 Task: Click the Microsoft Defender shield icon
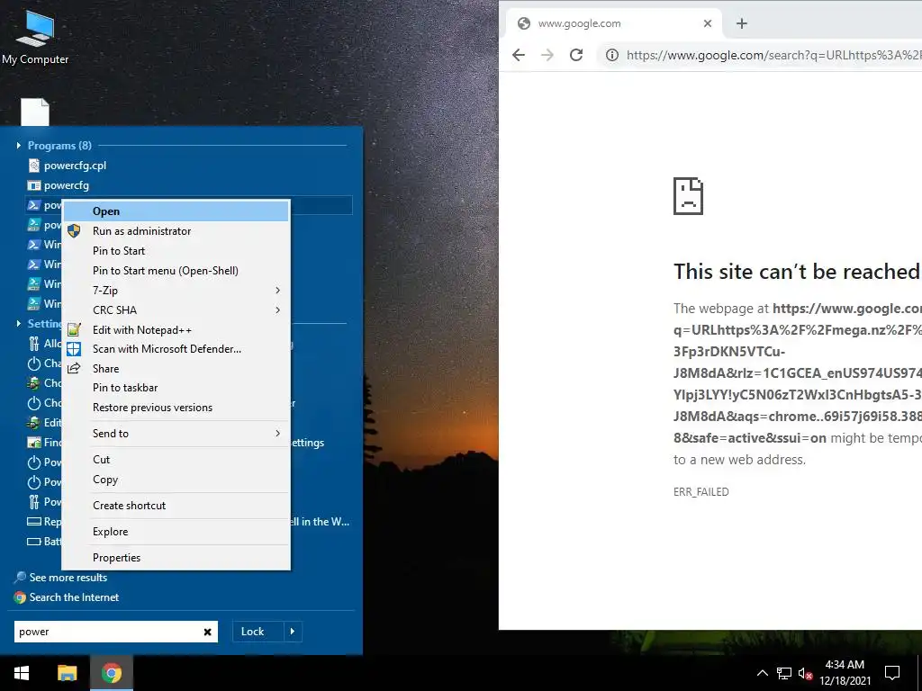tap(74, 349)
